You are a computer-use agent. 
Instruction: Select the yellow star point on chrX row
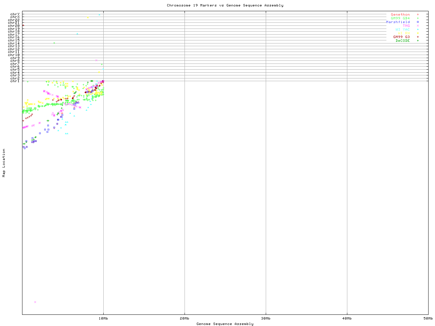pyautogui.click(x=88, y=17)
